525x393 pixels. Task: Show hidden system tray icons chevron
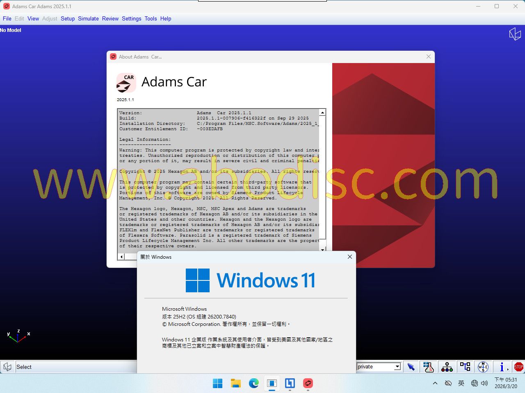coord(435,383)
